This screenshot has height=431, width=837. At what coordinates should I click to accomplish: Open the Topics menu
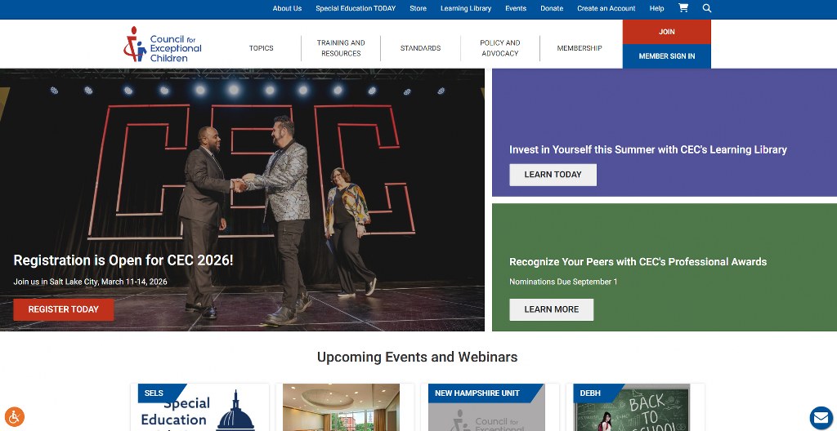tap(261, 48)
